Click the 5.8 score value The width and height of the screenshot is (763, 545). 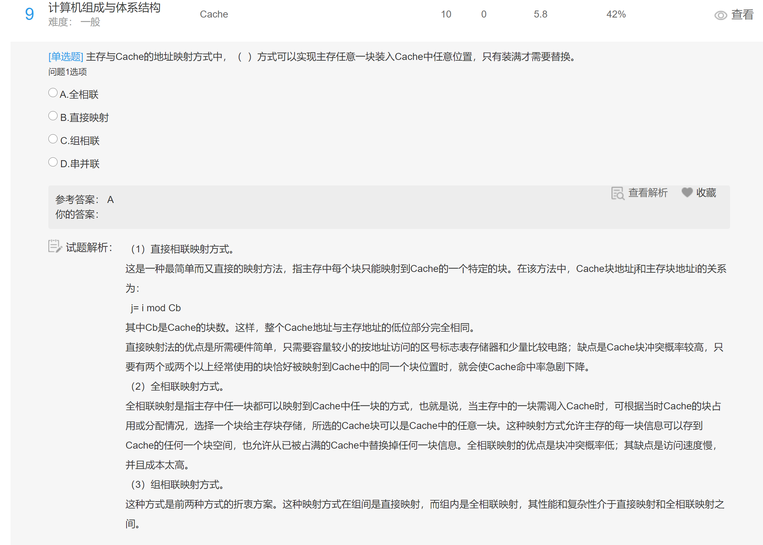(540, 14)
